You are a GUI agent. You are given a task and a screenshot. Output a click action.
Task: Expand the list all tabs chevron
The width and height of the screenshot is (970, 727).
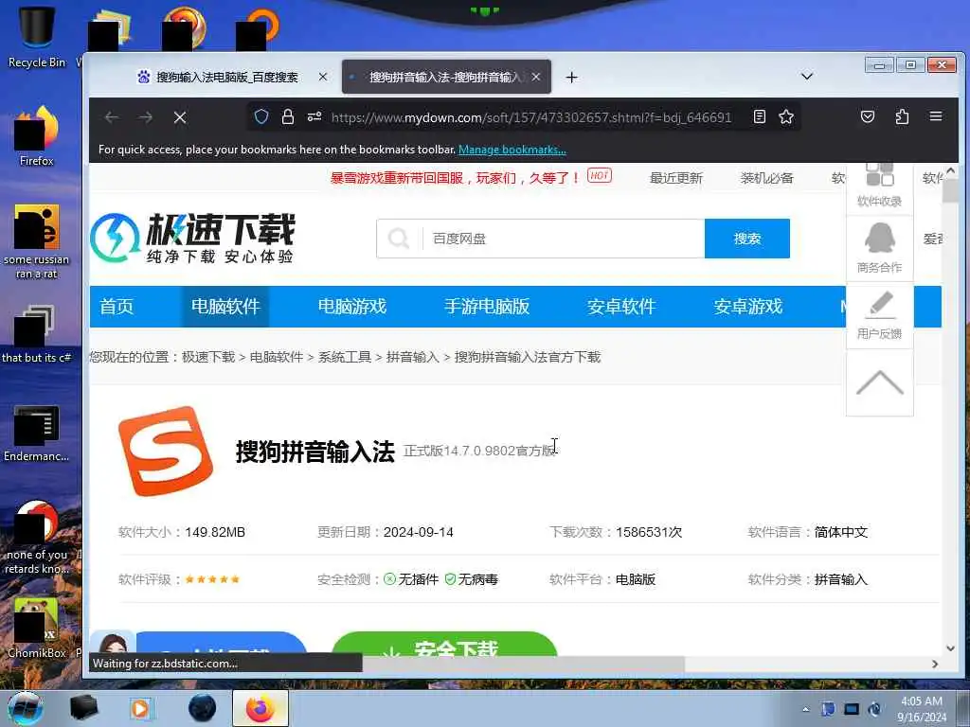pyautogui.click(x=807, y=77)
